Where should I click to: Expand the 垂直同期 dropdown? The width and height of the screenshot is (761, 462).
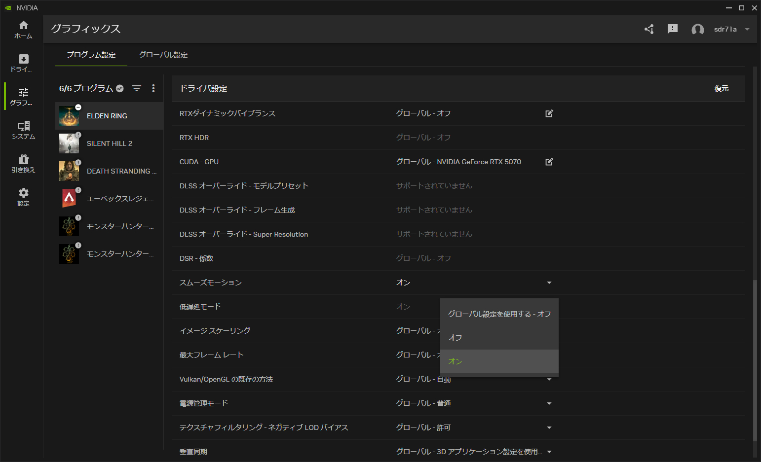[549, 452]
